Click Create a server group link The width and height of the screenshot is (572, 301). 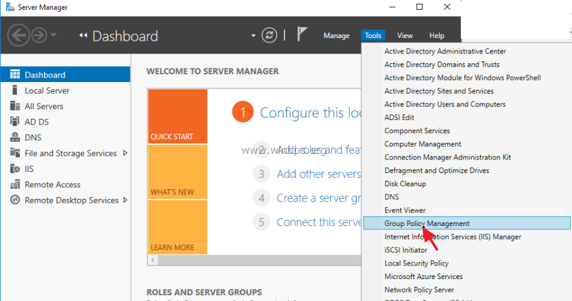coord(319,198)
